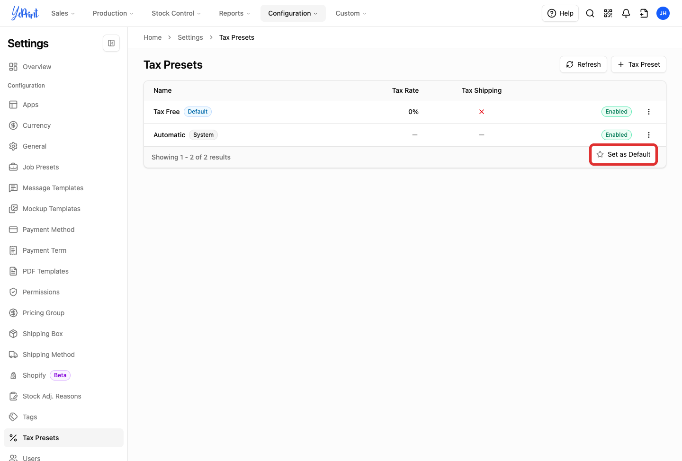Collapse the Settings sidebar panel

[x=111, y=43]
